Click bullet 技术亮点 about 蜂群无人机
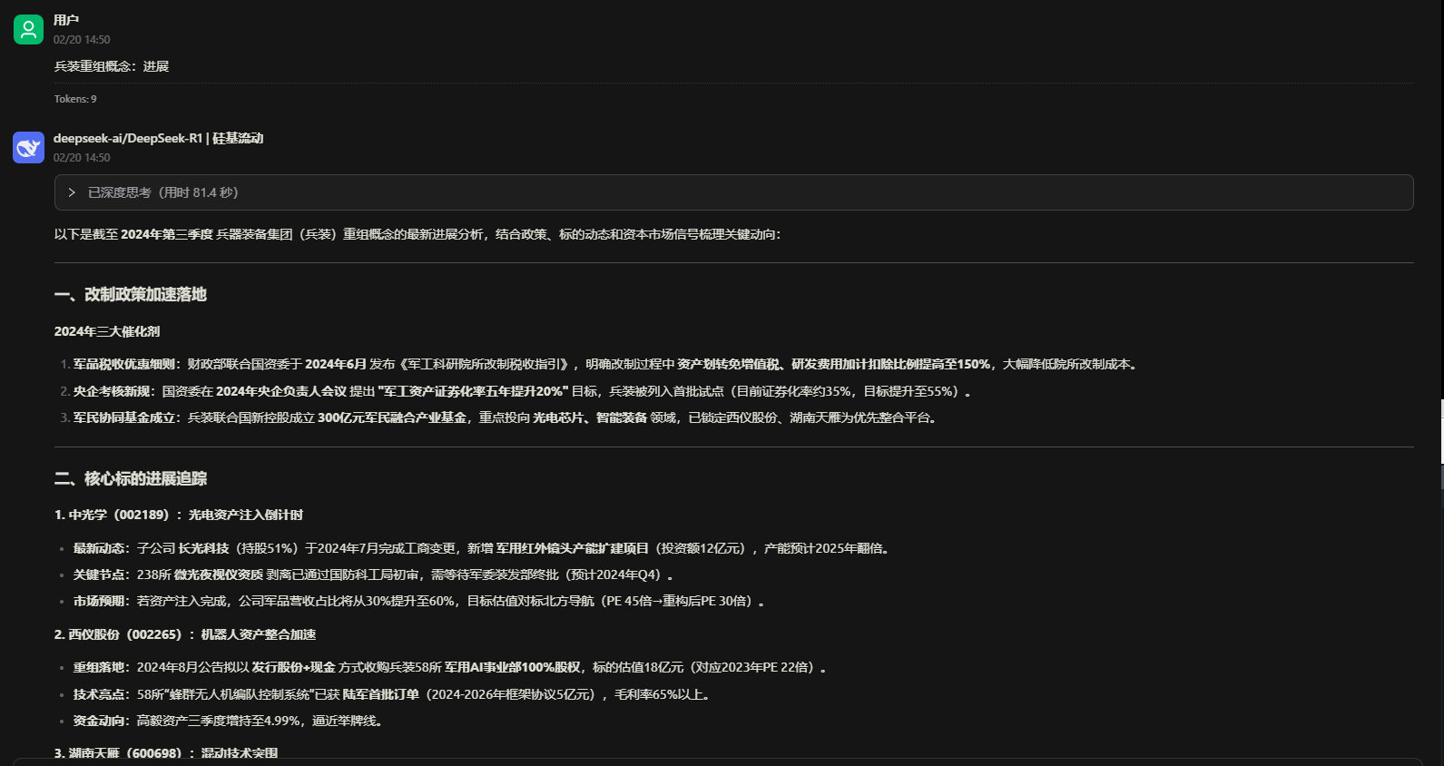The image size is (1444, 766). [392, 694]
